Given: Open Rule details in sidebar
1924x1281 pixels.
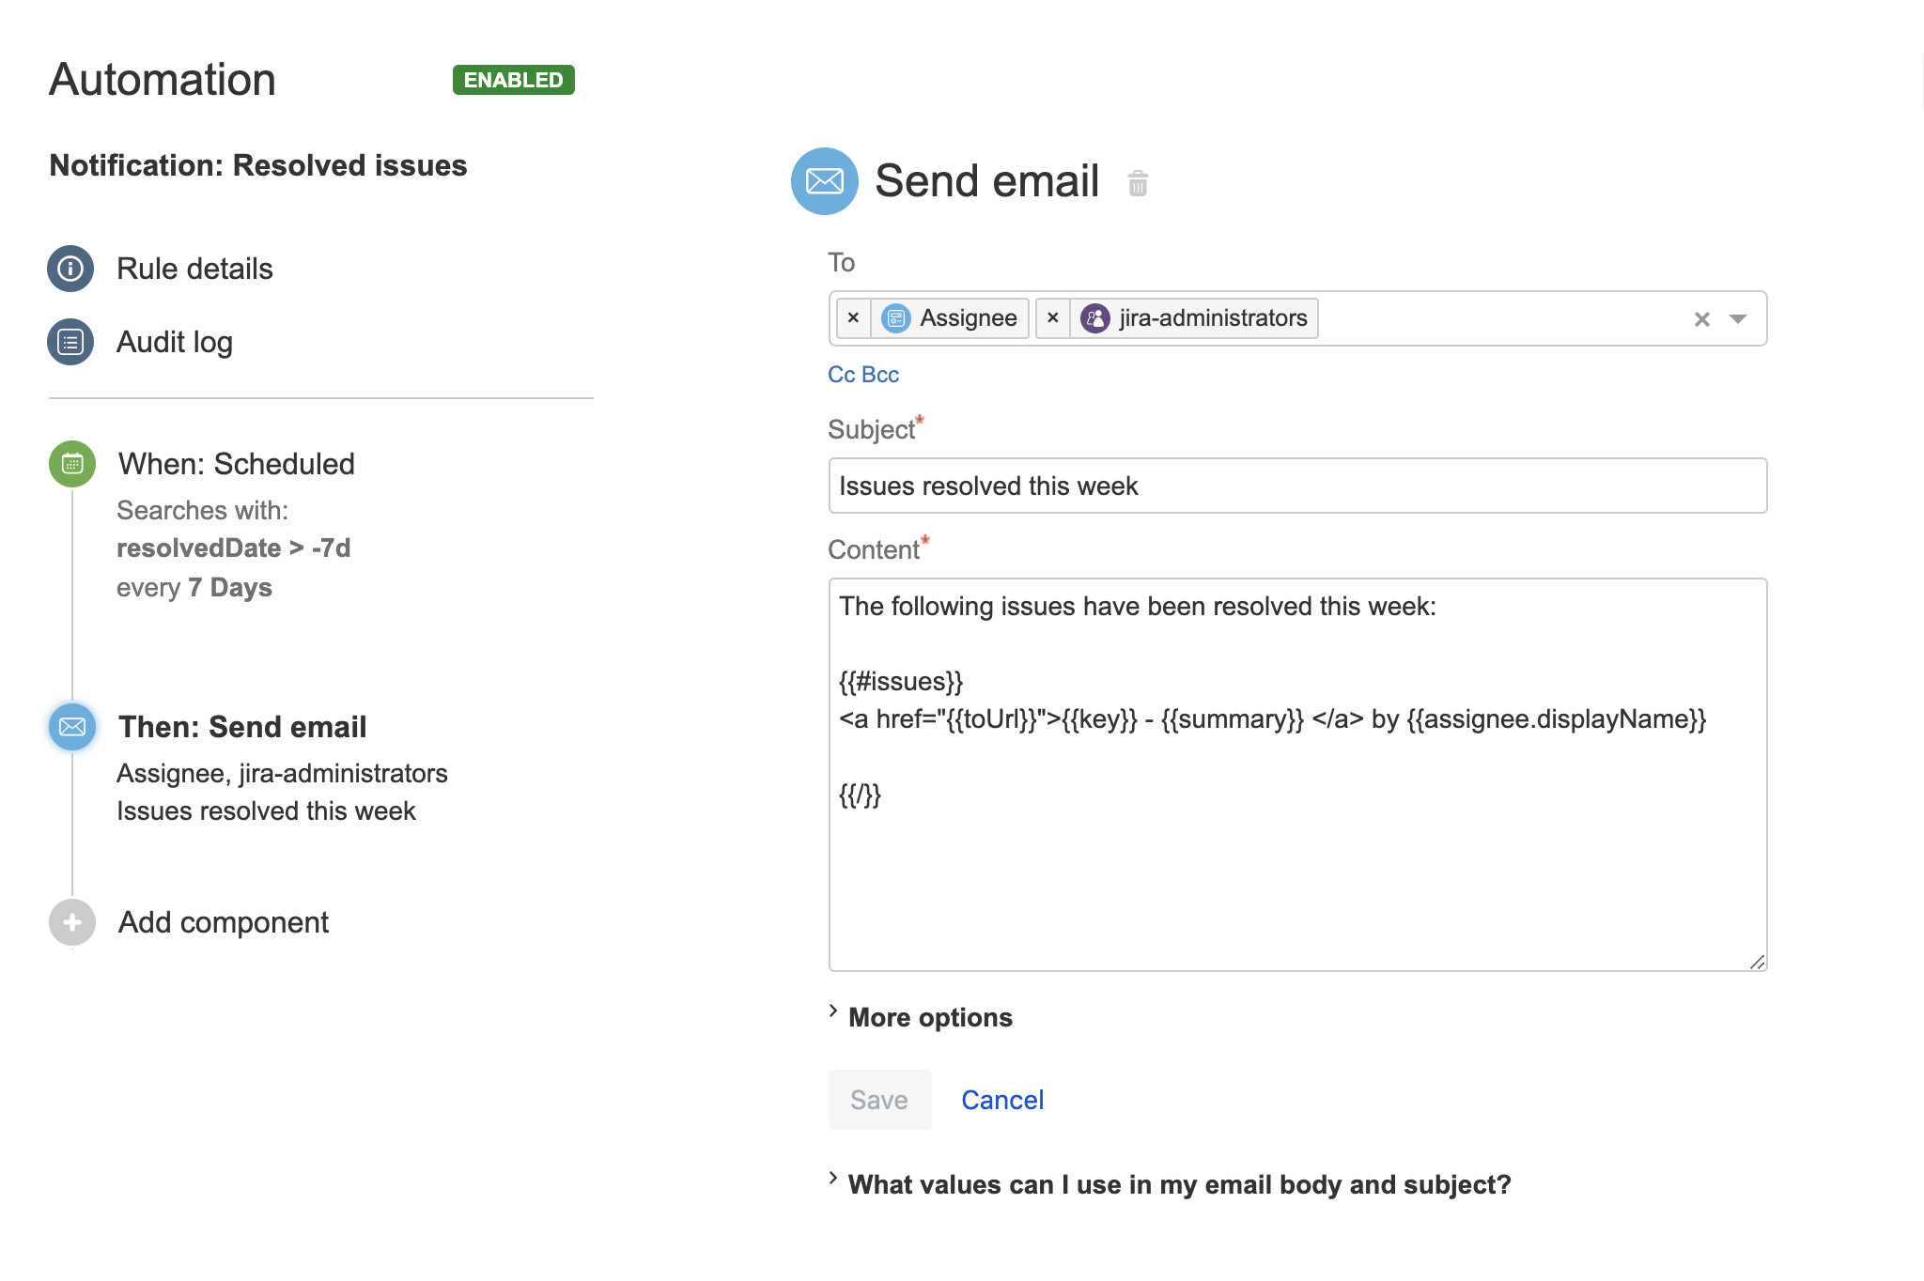Looking at the screenshot, I should (x=194, y=269).
